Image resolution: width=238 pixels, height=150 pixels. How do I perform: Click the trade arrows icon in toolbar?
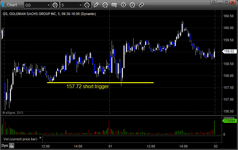[141, 5]
